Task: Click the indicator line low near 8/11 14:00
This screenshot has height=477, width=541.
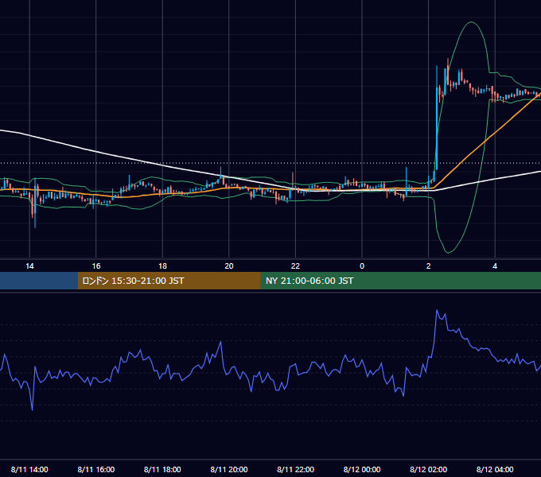Action: pyautogui.click(x=33, y=409)
